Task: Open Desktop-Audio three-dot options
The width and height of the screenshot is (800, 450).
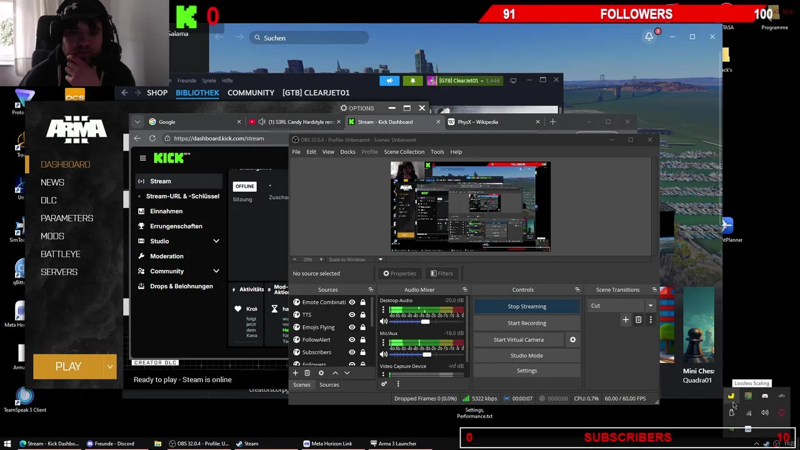Action: tap(383, 309)
